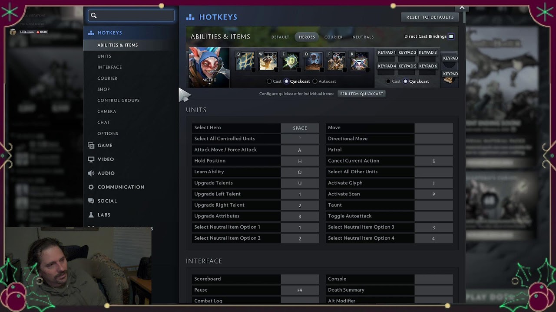Select Quickcast radio for item slots
The height and width of the screenshot is (312, 556).
click(405, 81)
